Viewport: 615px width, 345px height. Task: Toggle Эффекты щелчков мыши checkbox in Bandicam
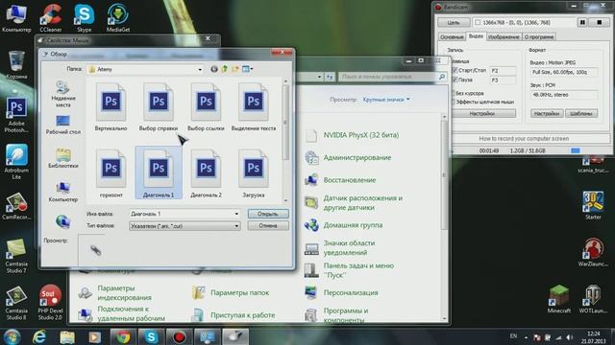click(454, 102)
